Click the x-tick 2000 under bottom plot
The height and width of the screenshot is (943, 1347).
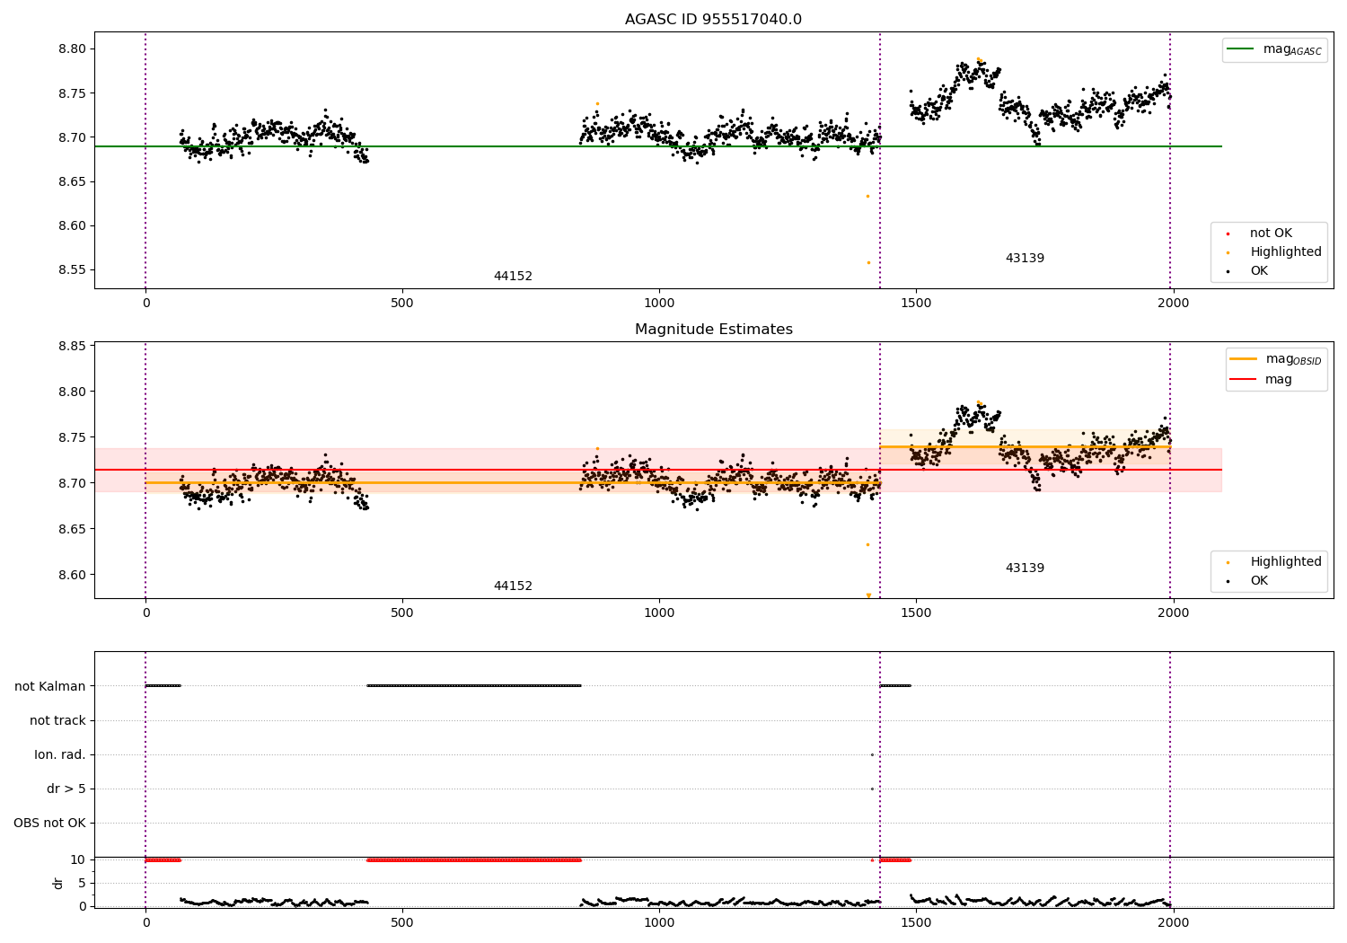point(1173,923)
